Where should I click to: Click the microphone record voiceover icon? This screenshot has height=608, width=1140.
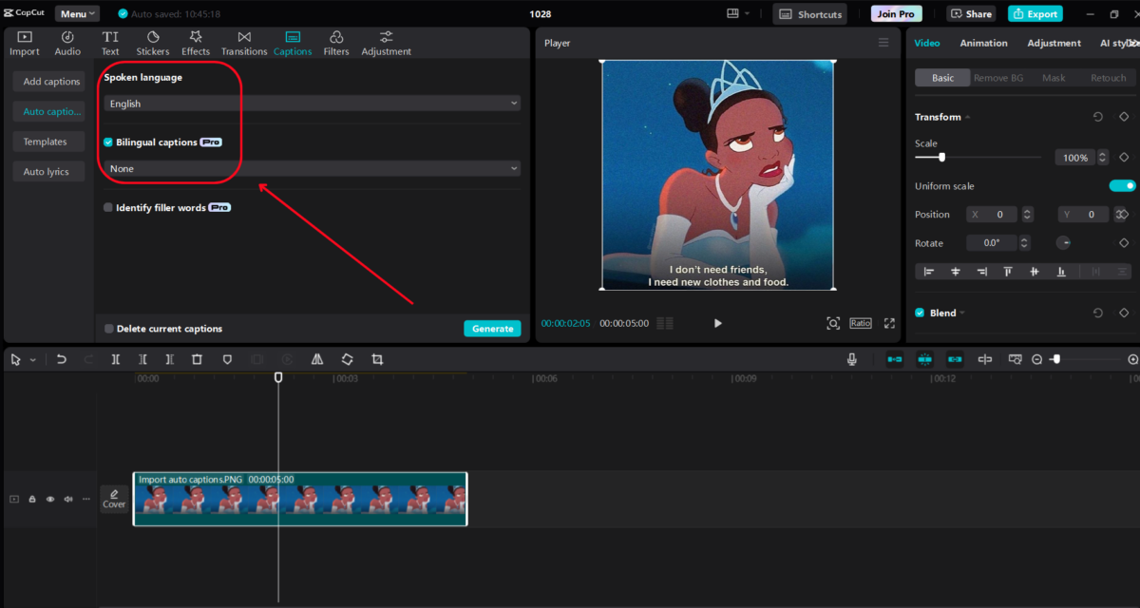[x=852, y=360]
